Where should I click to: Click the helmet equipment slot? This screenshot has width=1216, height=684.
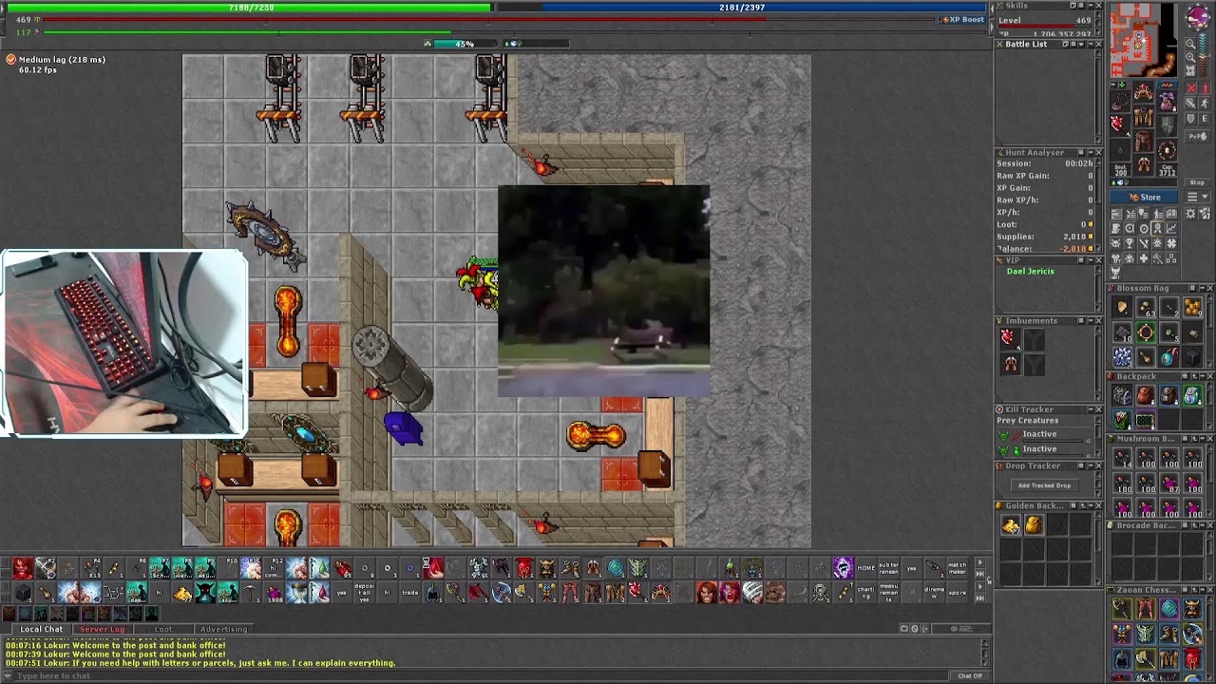pyautogui.click(x=1144, y=91)
